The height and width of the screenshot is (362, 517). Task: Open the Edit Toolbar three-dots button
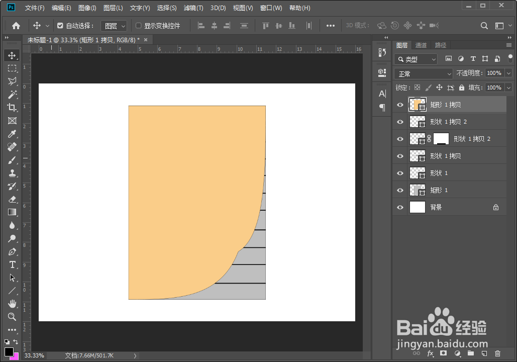coord(12,330)
